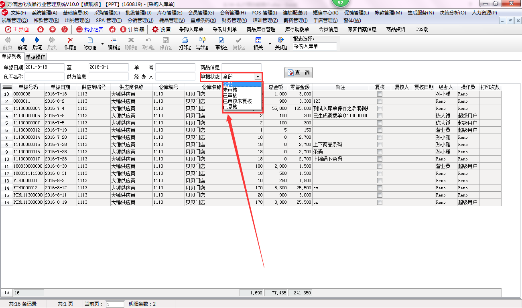
Task: Open 商品库存管理 shortcut
Action: coord(261,29)
